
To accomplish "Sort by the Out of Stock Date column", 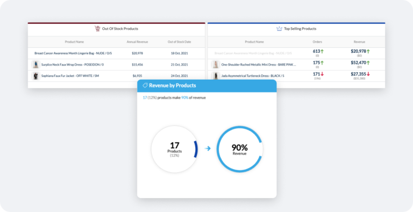I will [x=180, y=42].
